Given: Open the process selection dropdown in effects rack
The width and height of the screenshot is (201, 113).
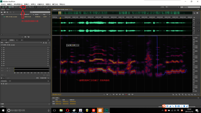Looking at the screenshot, I should [44, 78].
